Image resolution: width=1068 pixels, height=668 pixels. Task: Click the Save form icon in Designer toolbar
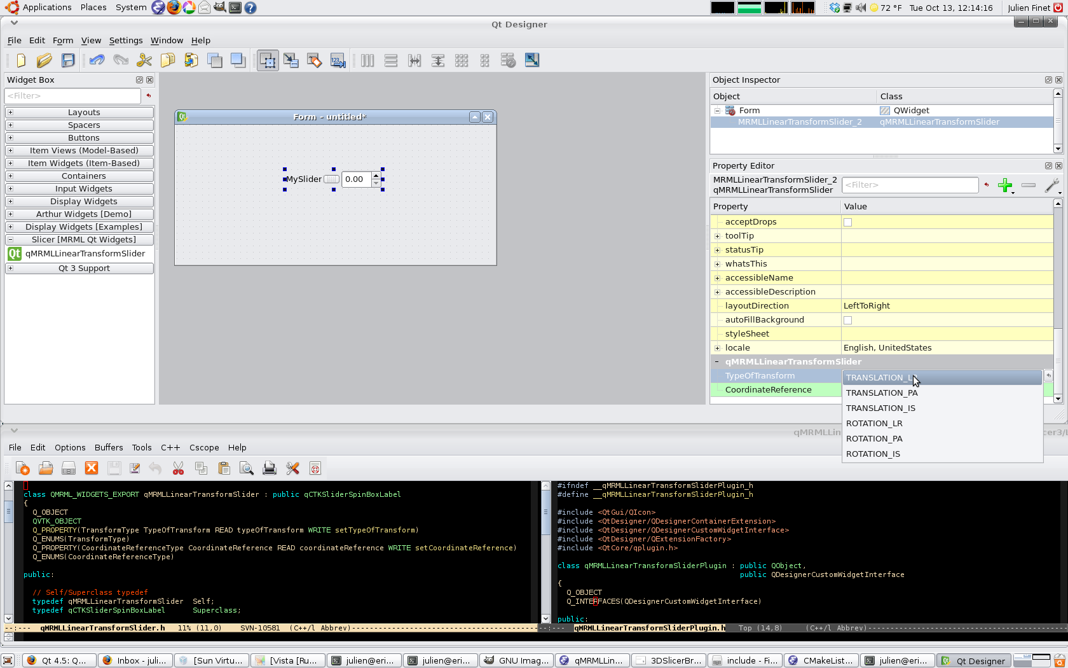(68, 60)
